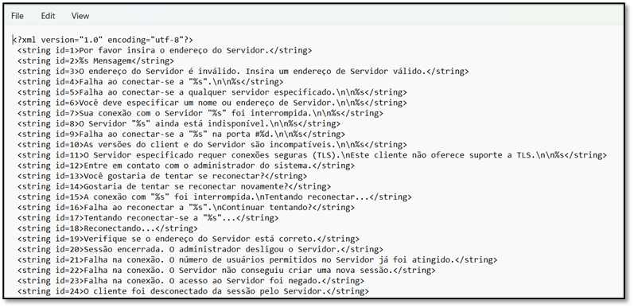Click the 'administrador do sistema' line

point(186,166)
